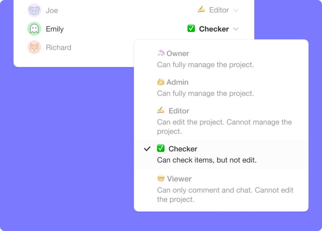Click the checkmark beside the Checker role
Viewport: 322px width, 231px height.
(x=147, y=149)
